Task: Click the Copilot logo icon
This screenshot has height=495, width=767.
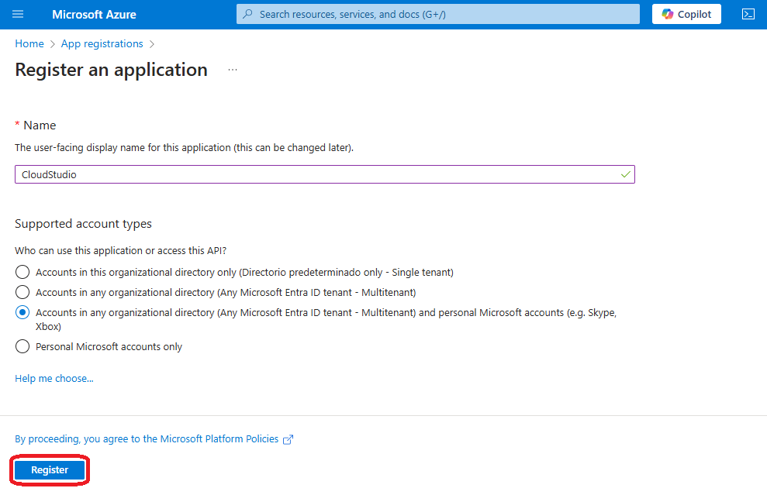Action: click(667, 14)
